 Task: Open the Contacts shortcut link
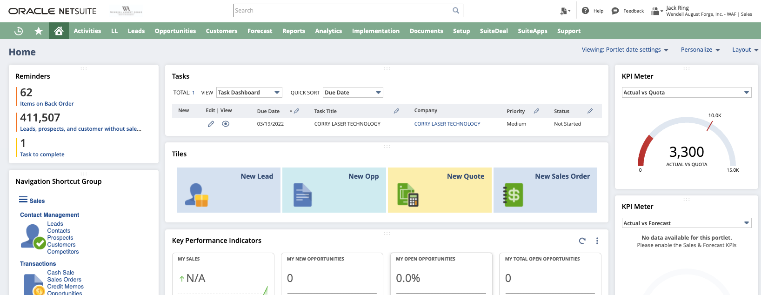[59, 231]
